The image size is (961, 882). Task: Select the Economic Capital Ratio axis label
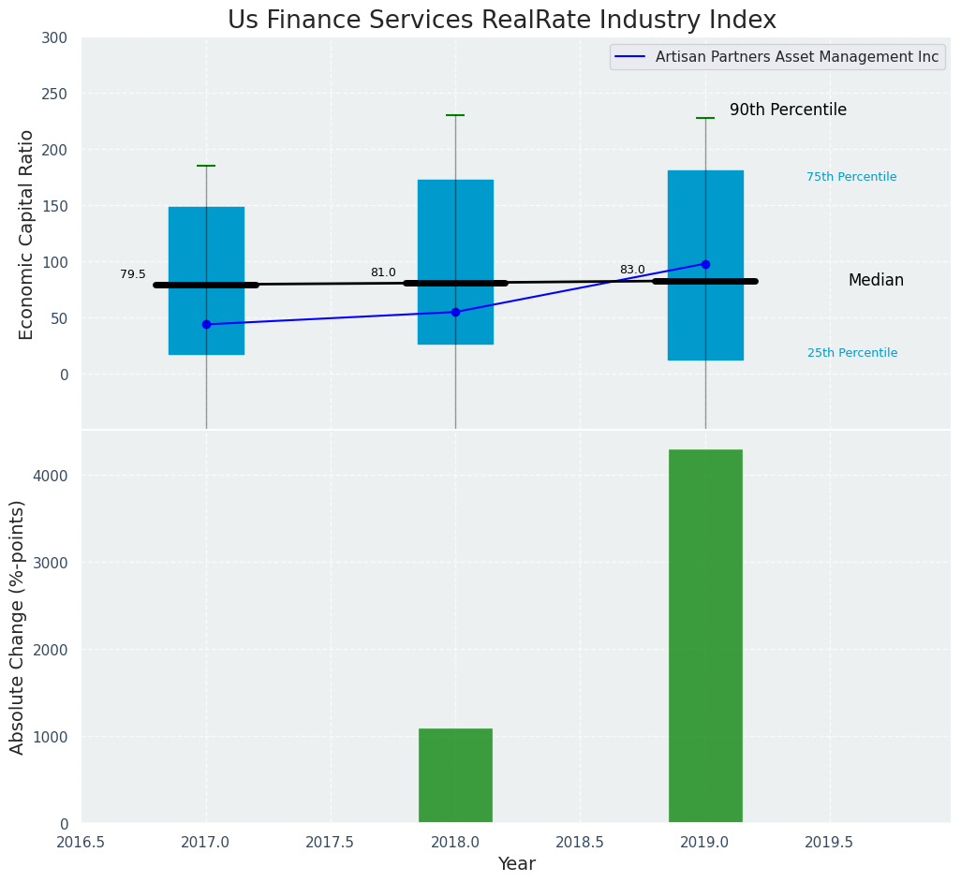click(x=27, y=234)
